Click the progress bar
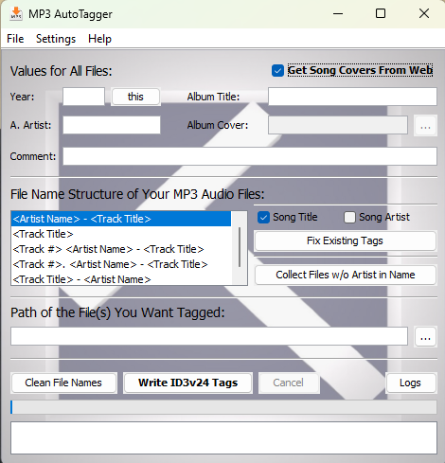445x463 pixels. coord(223,407)
